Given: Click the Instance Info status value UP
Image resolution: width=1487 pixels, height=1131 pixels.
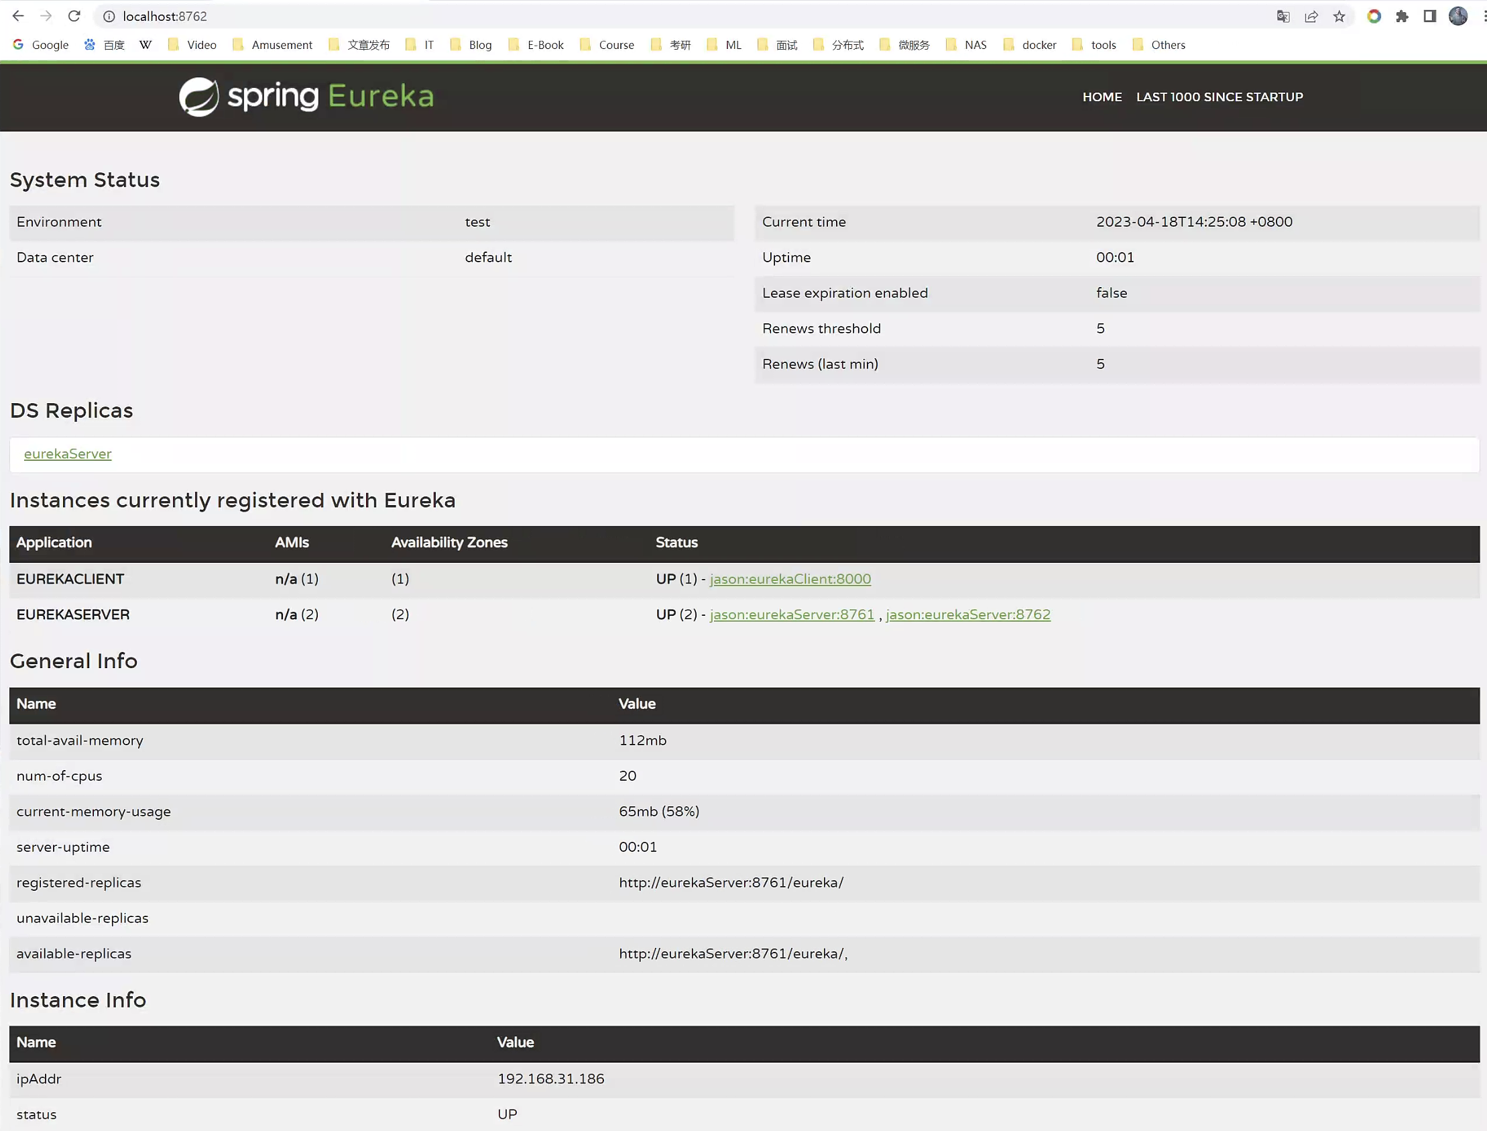Looking at the screenshot, I should point(508,1115).
